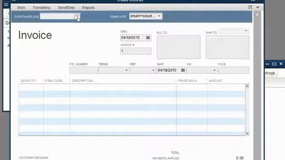Switch to the Reports tab
285x160 pixels.
click(88, 8)
